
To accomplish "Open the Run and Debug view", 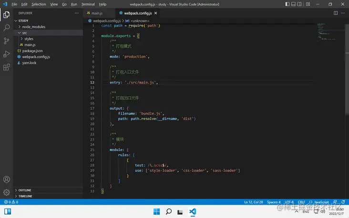I will point(7,54).
